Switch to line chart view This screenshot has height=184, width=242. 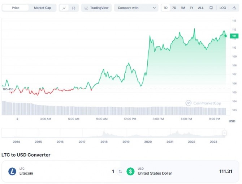pos(64,8)
